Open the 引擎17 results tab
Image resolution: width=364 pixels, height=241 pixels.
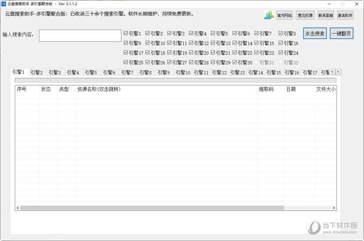click(310, 73)
